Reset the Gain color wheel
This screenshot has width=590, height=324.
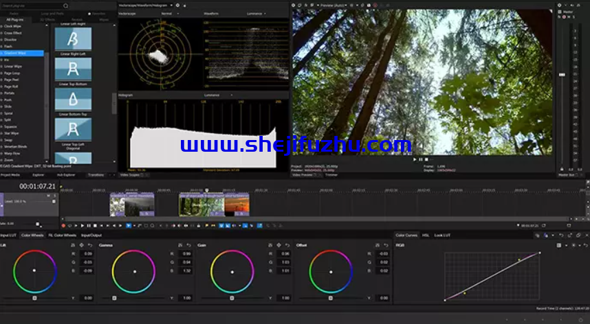pos(287,245)
